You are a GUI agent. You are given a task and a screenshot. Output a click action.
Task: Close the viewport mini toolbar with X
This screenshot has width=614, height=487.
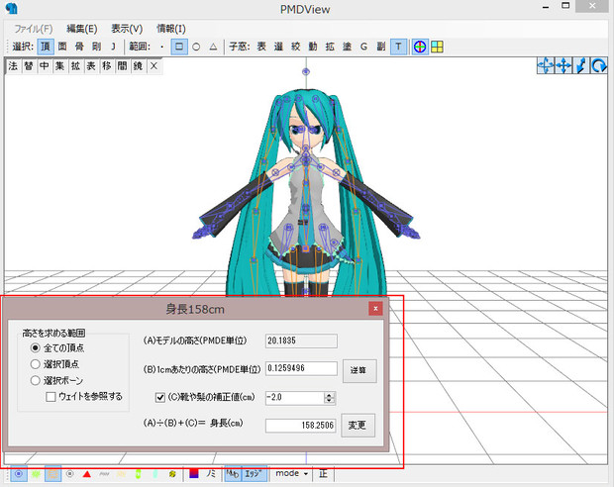[x=153, y=66]
